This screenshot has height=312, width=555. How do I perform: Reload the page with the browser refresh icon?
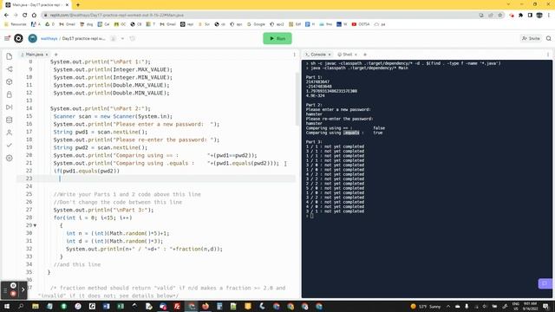[25, 16]
